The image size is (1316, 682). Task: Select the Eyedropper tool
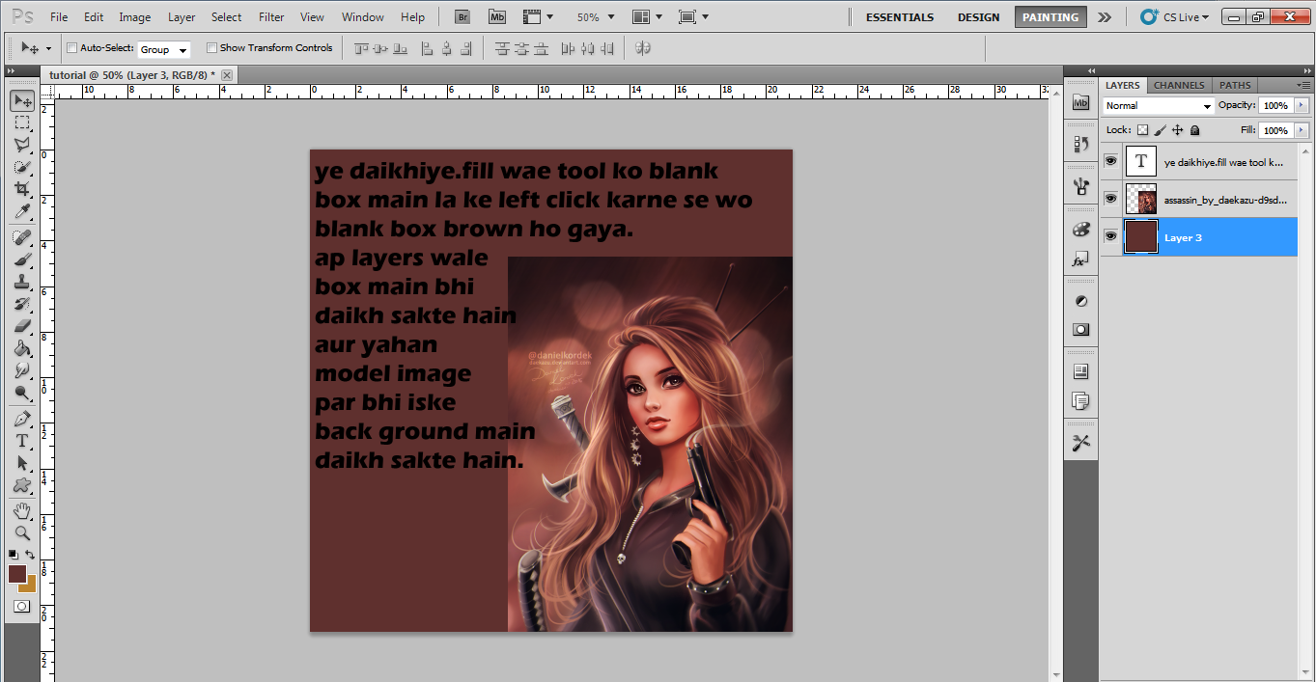click(x=21, y=211)
